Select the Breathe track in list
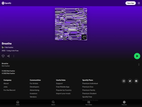The height and width of the screenshot is (107, 142). 5,63
